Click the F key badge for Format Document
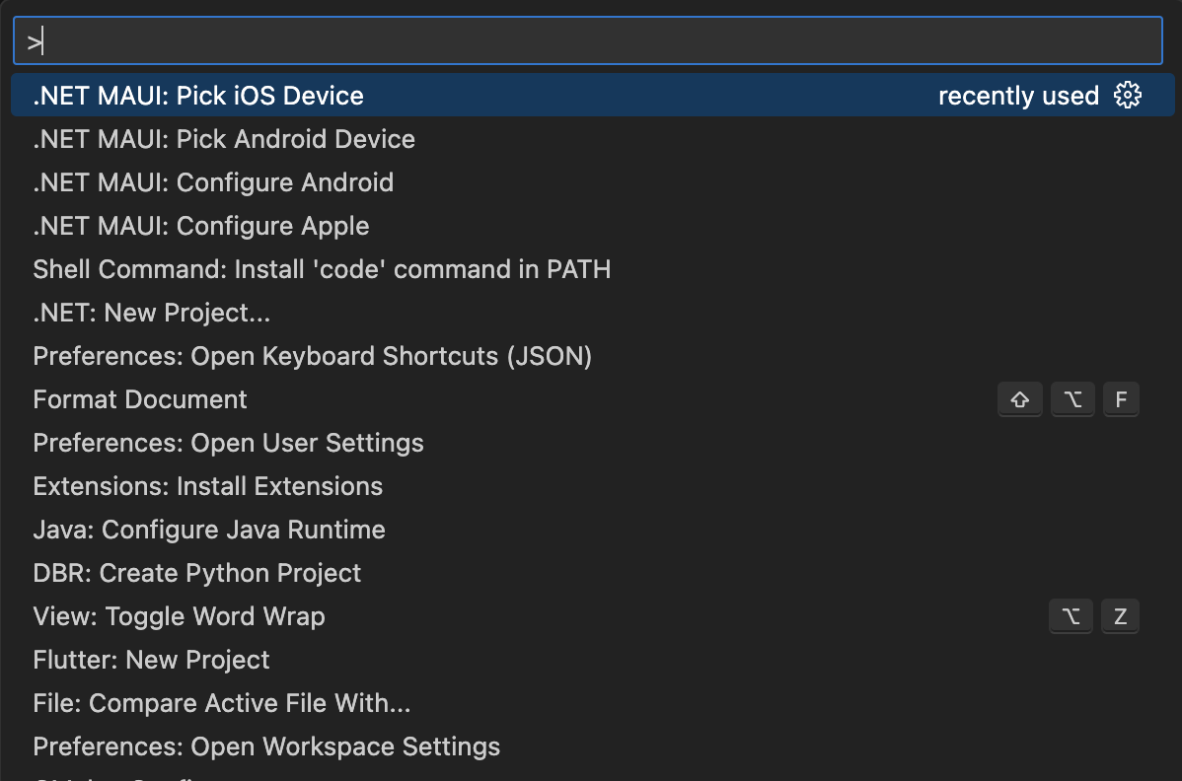This screenshot has height=781, width=1182. 1121,399
